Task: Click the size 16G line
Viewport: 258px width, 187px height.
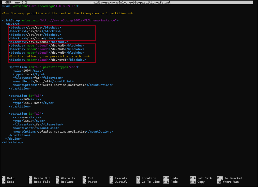Action: pos(27,99)
